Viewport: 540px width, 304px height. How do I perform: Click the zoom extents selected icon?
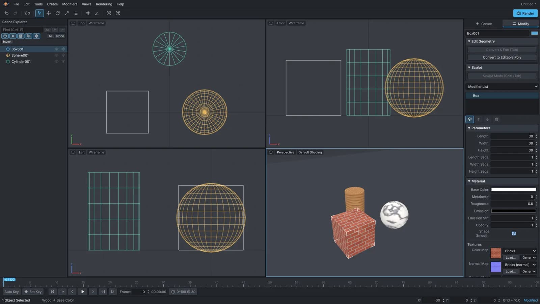(x=109, y=13)
